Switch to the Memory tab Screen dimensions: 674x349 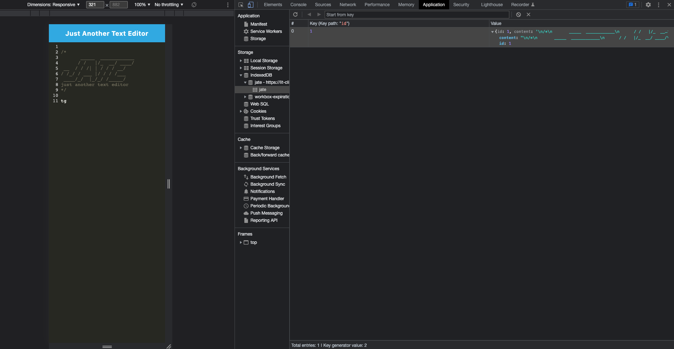click(x=406, y=5)
